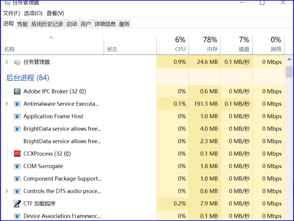294x221 pixels.
Task: Click the Application Frame Host icon
Action: (x=17, y=116)
